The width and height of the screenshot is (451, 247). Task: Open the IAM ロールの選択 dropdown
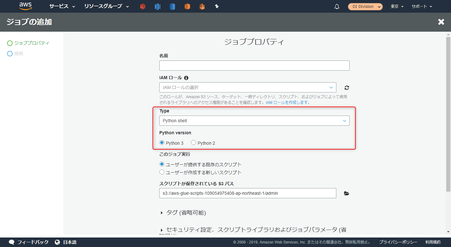tap(247, 87)
